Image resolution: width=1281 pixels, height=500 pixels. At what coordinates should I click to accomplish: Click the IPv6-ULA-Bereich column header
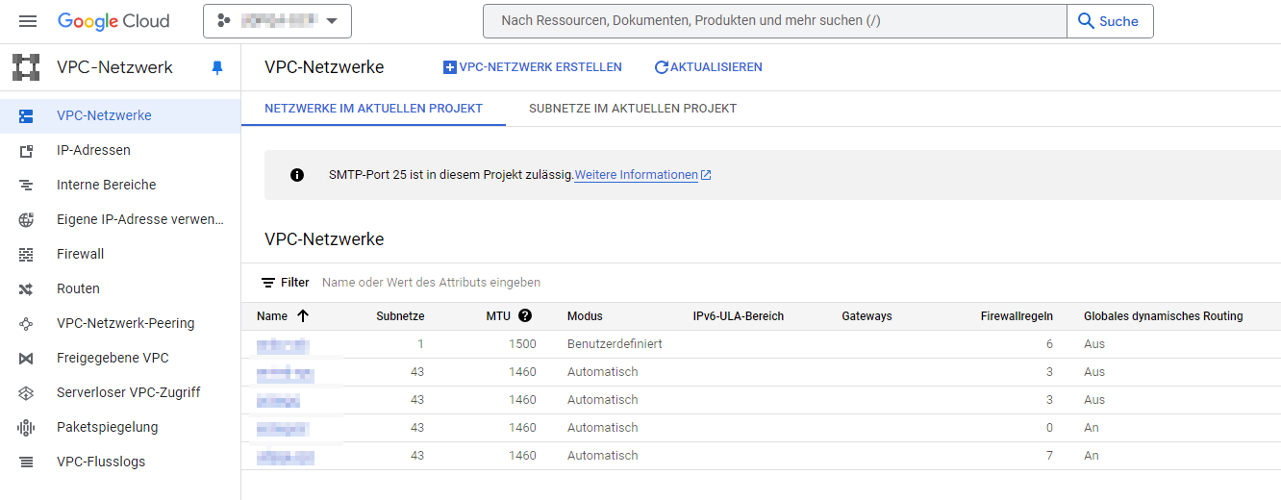pos(739,316)
